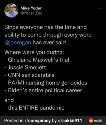Click the ability to comb through line
106x125 pixels.
(48, 35)
